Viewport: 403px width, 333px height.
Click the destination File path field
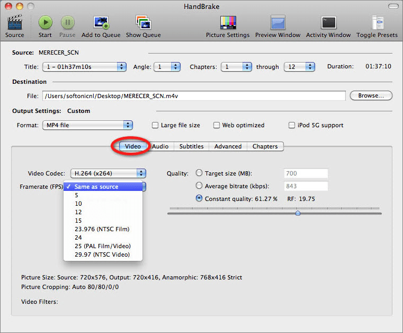(194, 96)
